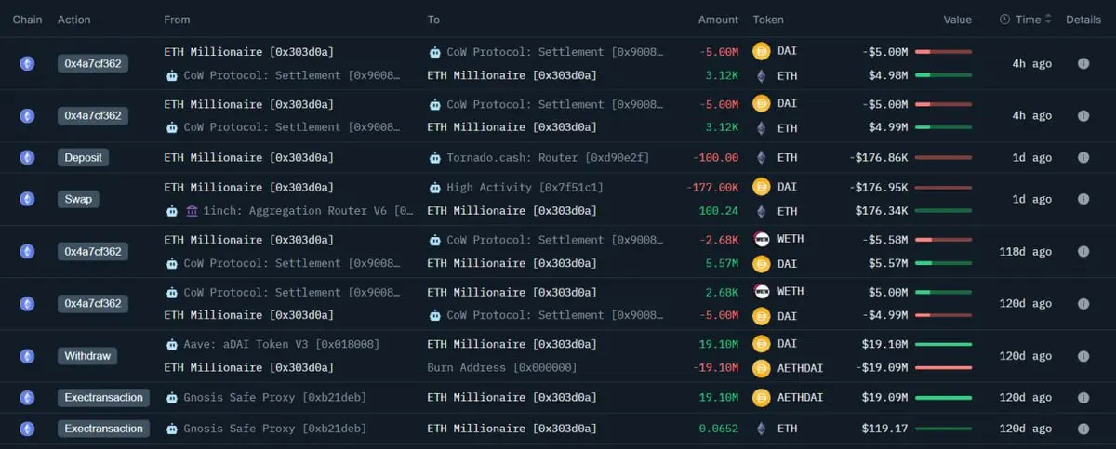Click info icon for 0.0652 ETH Exectransaction row

tap(1083, 429)
